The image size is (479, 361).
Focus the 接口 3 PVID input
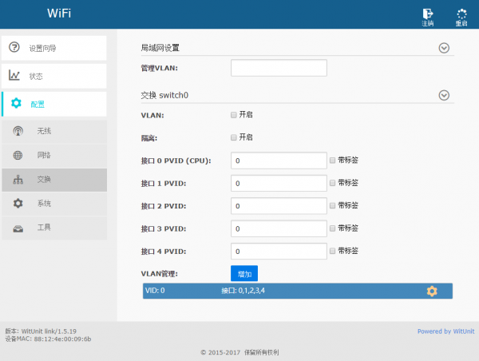coord(279,228)
